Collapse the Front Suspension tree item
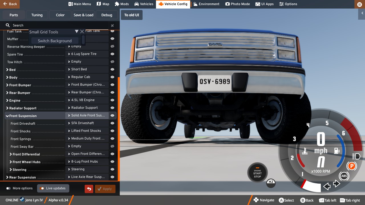Viewport: 365px width, 205px height. pyautogui.click(x=7, y=116)
